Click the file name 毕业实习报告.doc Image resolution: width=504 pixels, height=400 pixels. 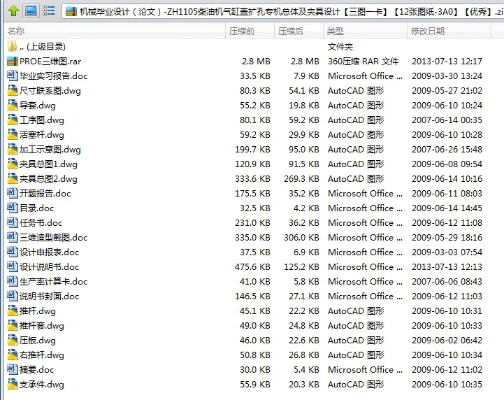click(x=53, y=76)
